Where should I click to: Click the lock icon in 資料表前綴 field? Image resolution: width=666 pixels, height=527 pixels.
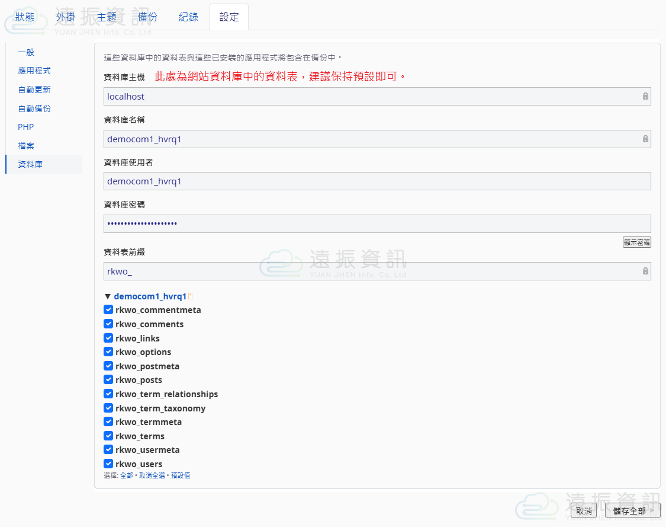(645, 271)
